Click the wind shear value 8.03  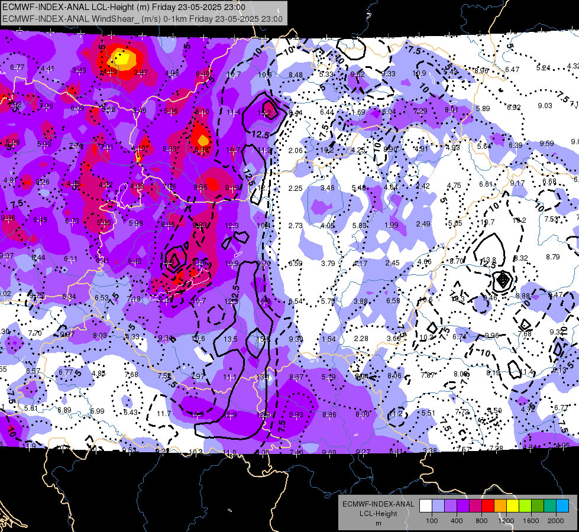tap(100, 335)
